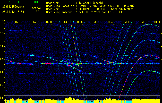
Task: Click time axis marker 1551
Action: [x=18, y=22]
